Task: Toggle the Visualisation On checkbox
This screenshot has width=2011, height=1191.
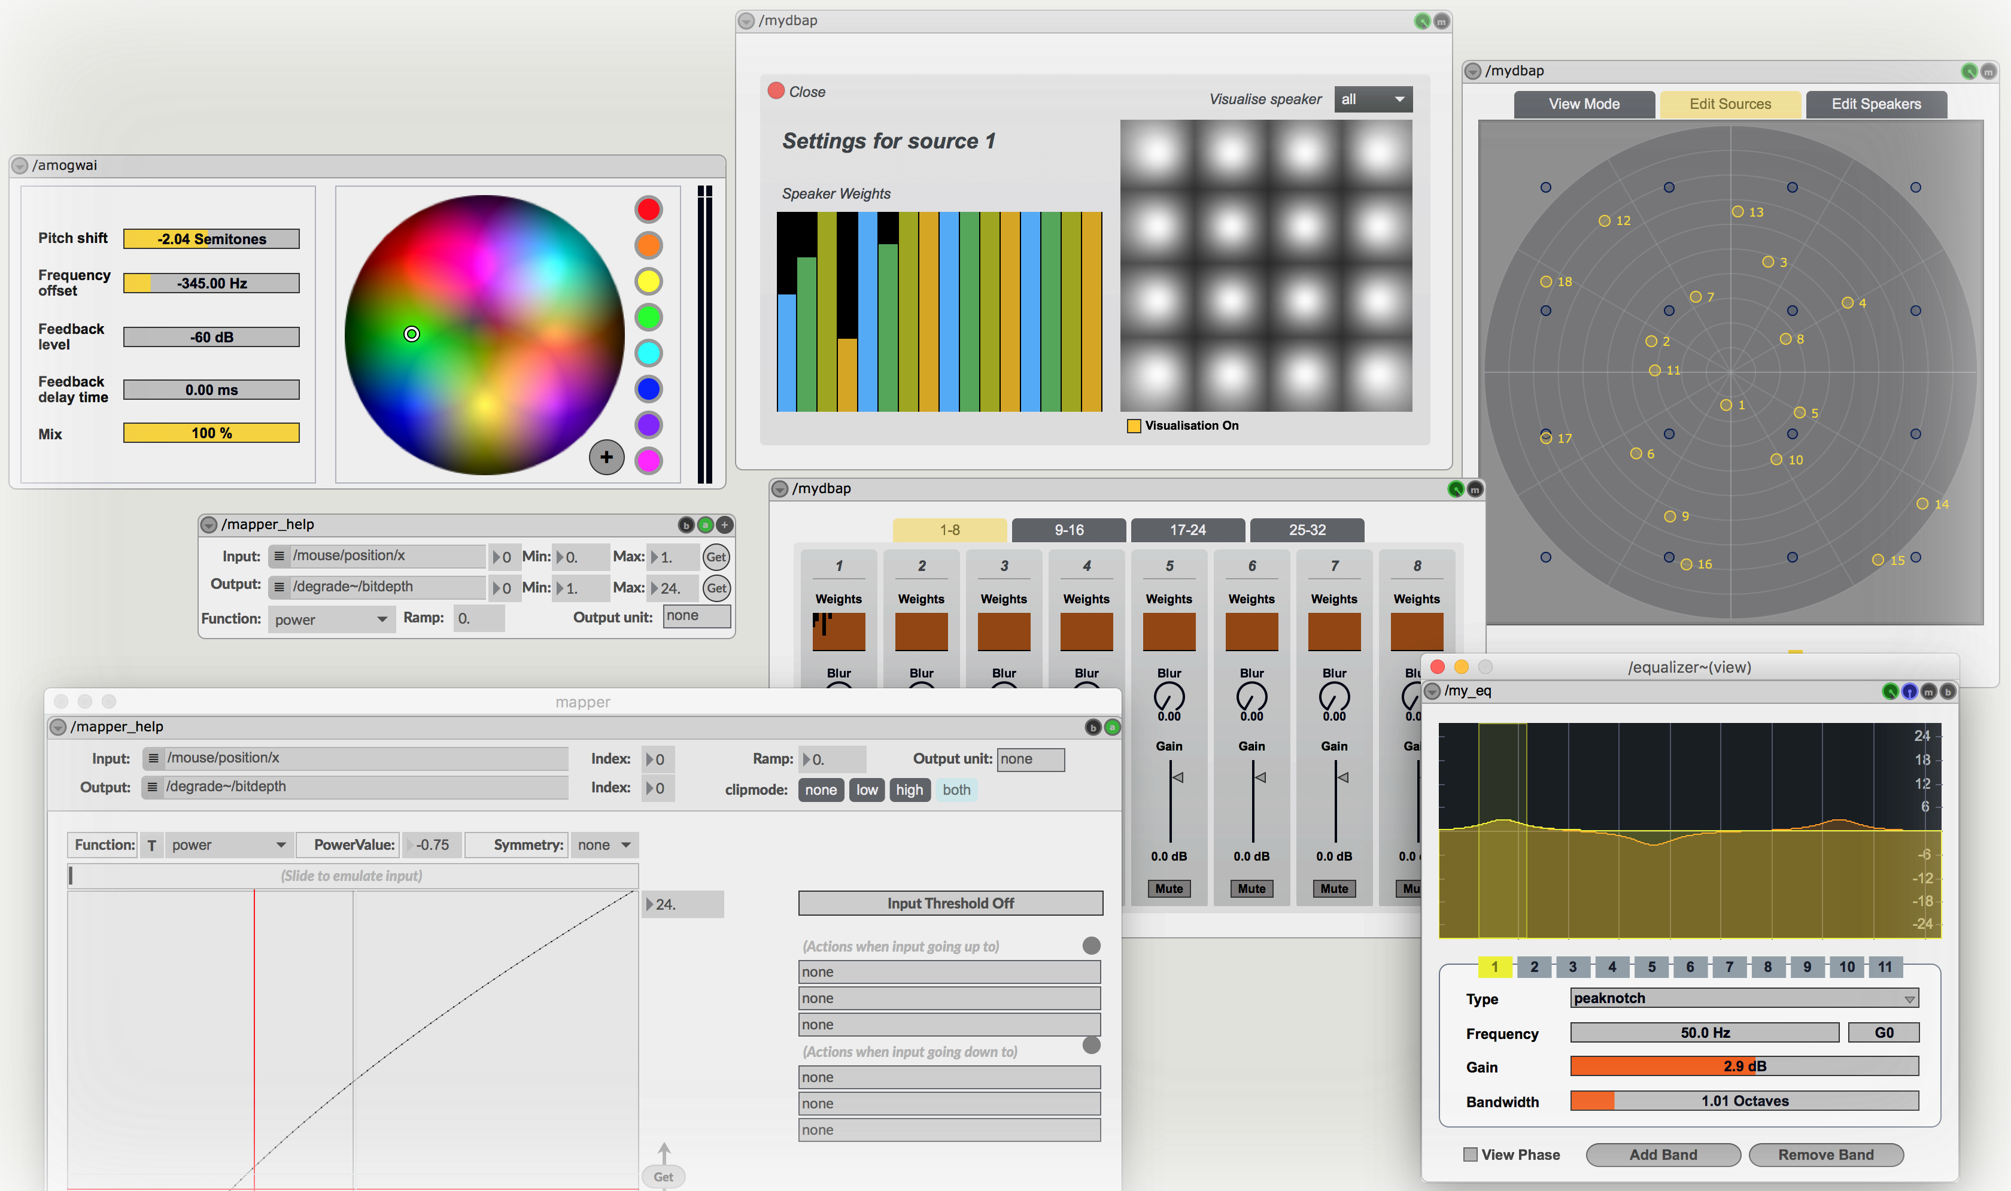Action: point(1134,426)
